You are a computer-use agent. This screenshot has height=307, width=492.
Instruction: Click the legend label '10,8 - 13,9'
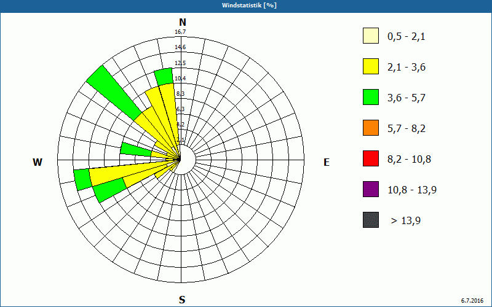[x=412, y=190]
